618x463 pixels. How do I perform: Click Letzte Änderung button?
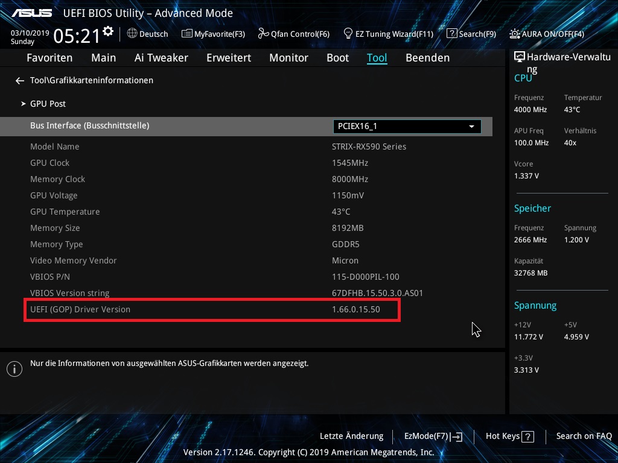[x=352, y=436]
